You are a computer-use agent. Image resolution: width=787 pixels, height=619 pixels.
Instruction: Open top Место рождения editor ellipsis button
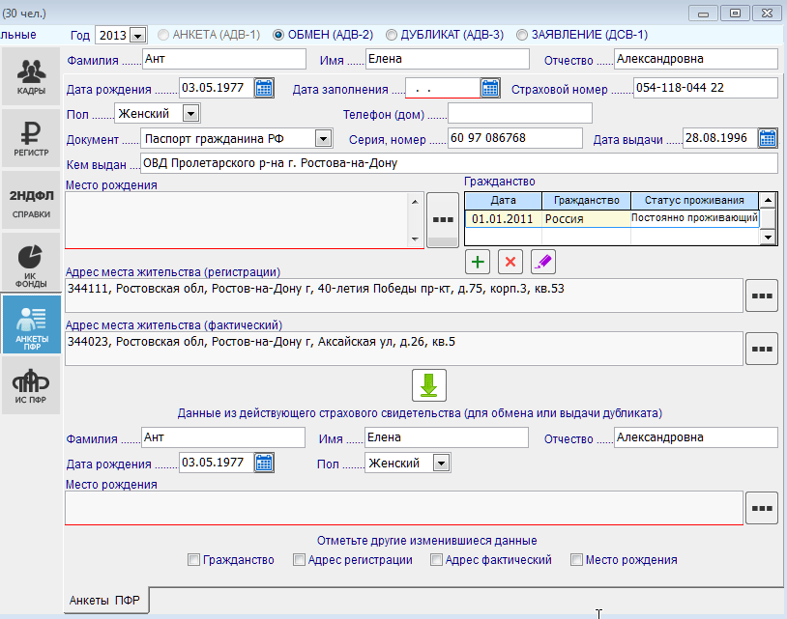[443, 219]
